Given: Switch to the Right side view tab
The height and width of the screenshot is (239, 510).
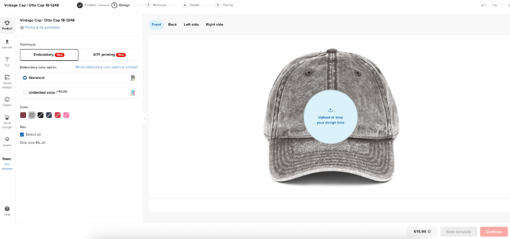Looking at the screenshot, I should [x=214, y=24].
